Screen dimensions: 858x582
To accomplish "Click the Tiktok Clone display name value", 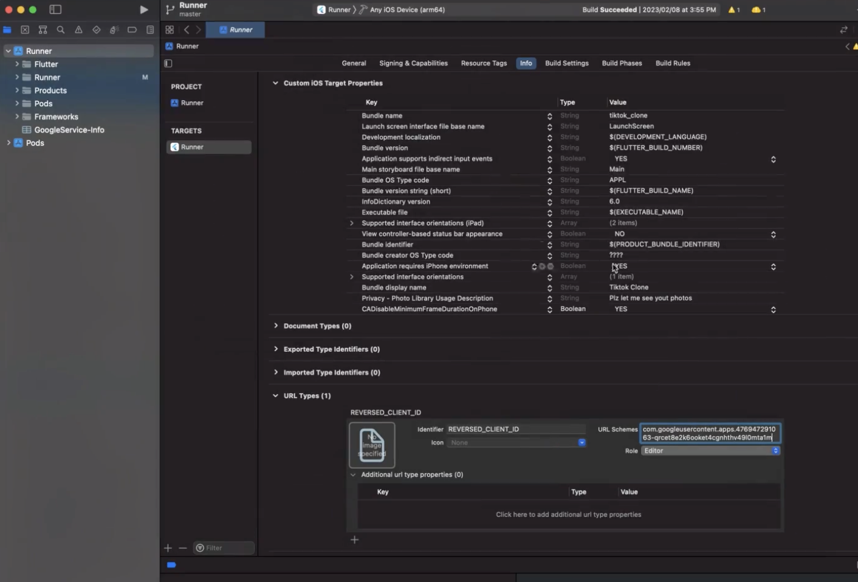I will [x=629, y=287].
